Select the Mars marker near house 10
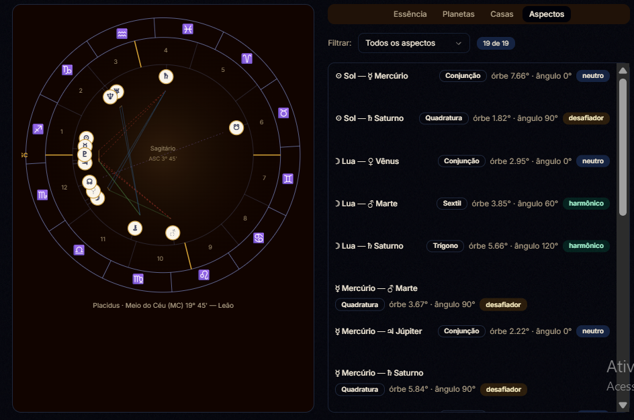634x420 pixels. pyautogui.click(x=173, y=233)
